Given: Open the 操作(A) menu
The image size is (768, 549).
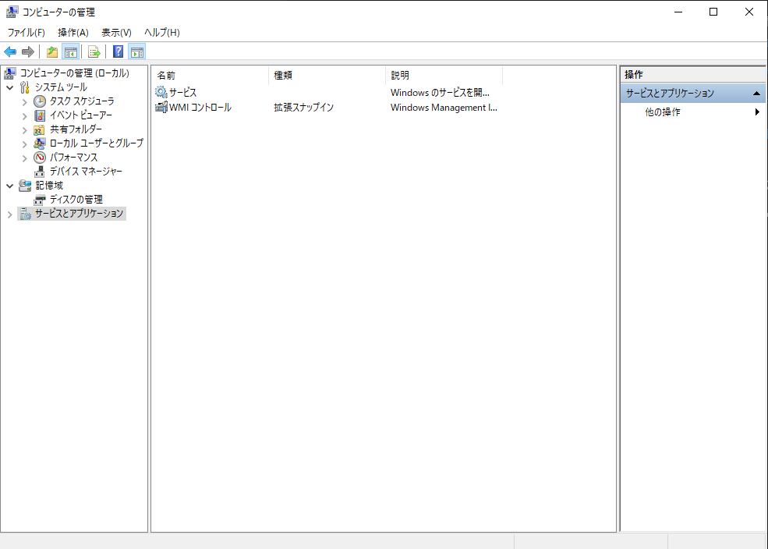Looking at the screenshot, I should click(x=73, y=32).
